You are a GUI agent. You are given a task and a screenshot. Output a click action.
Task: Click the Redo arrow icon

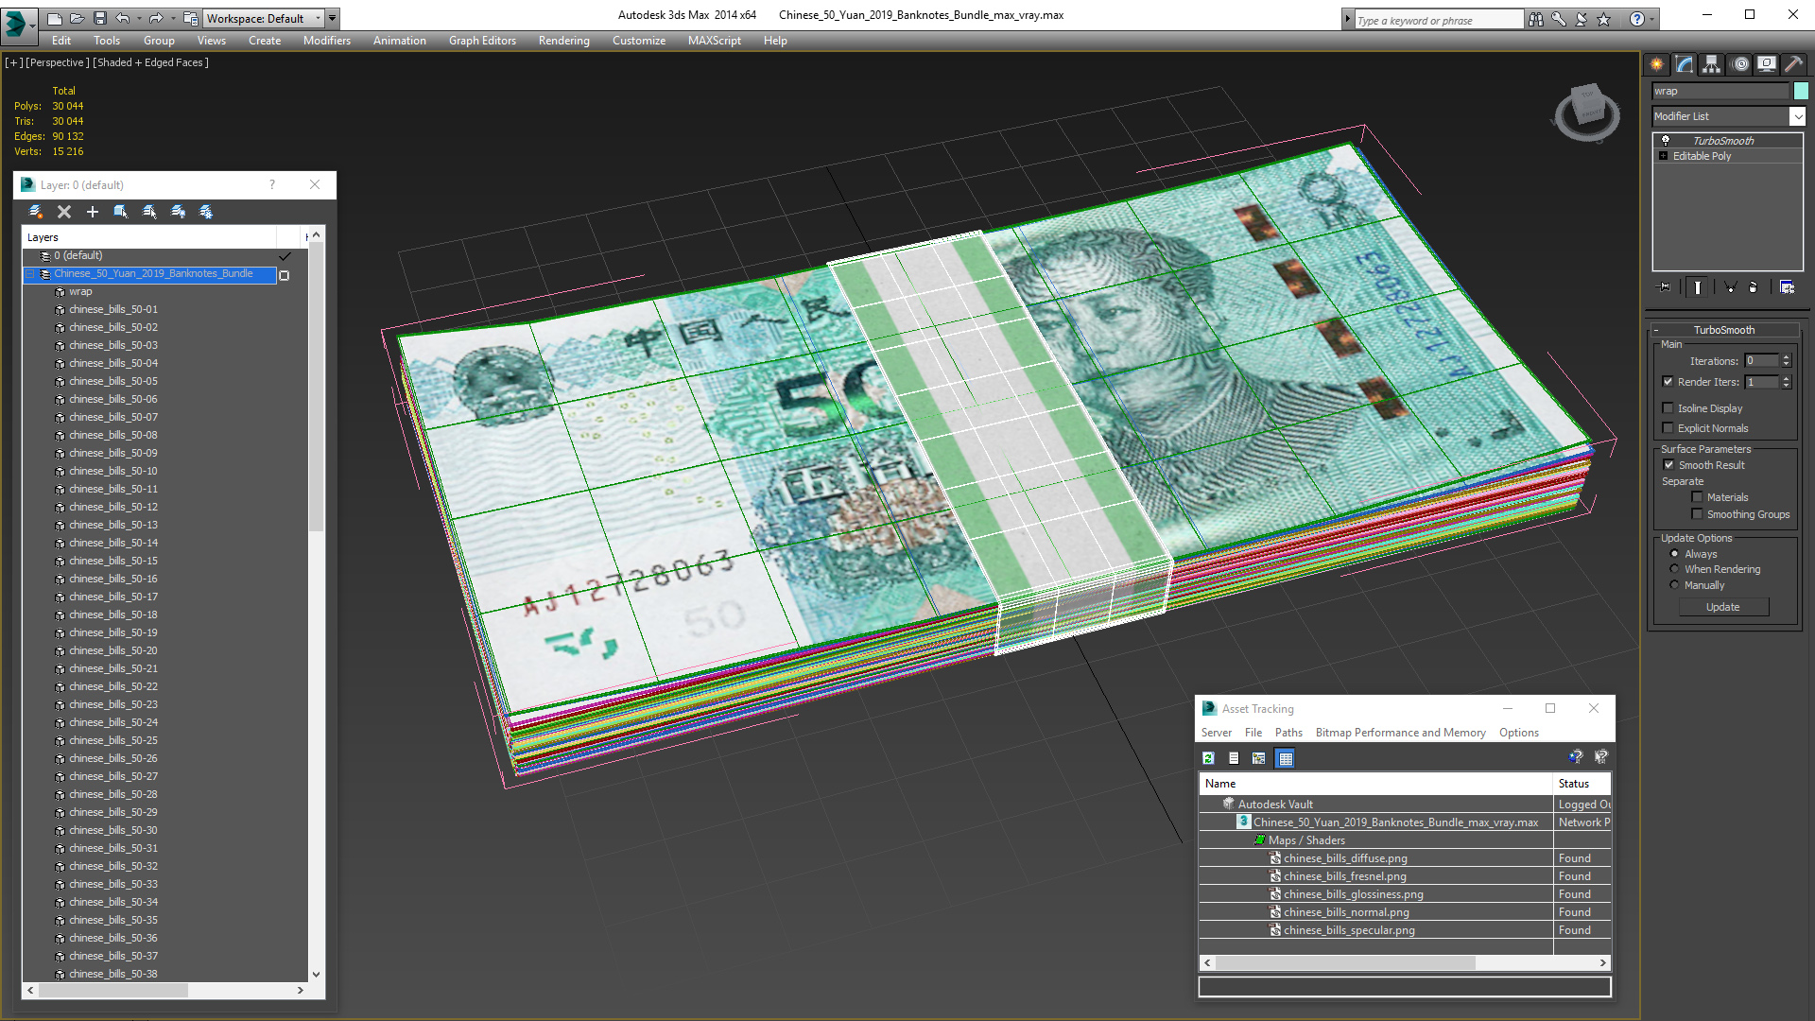coord(156,18)
